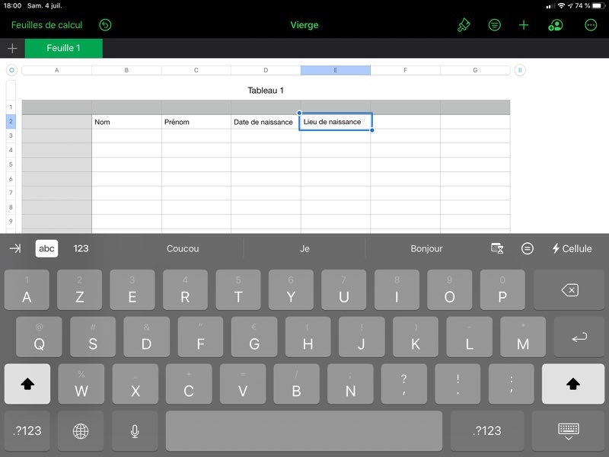Open the Cellule actions menu
This screenshot has height=457, width=609.
tap(572, 248)
